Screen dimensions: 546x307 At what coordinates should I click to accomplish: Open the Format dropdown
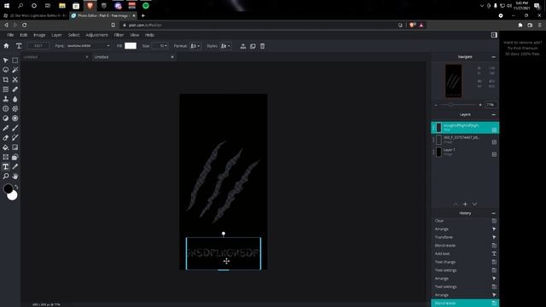tap(195, 46)
